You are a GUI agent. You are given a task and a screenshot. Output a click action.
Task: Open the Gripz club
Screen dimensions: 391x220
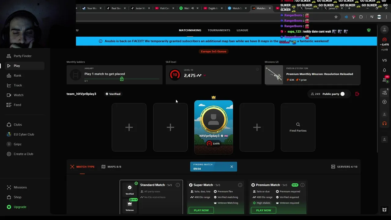[17, 144]
